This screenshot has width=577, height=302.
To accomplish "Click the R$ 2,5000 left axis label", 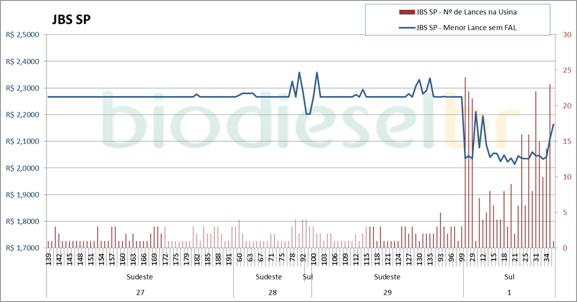I will [x=21, y=35].
